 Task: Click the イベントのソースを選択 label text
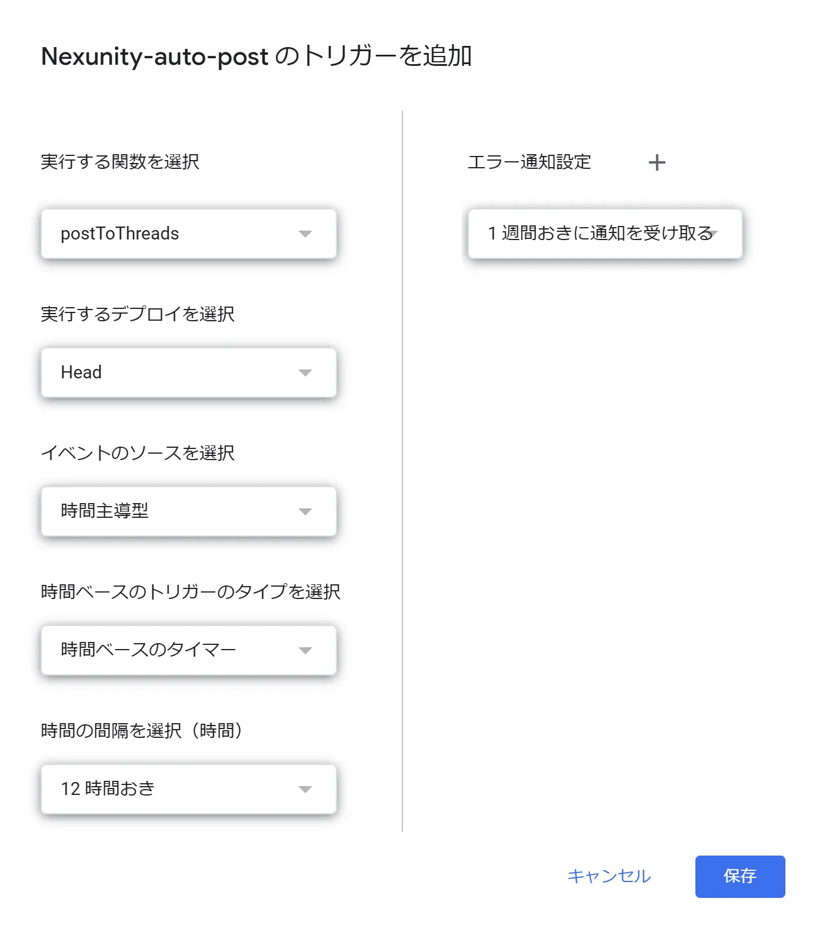point(137,453)
